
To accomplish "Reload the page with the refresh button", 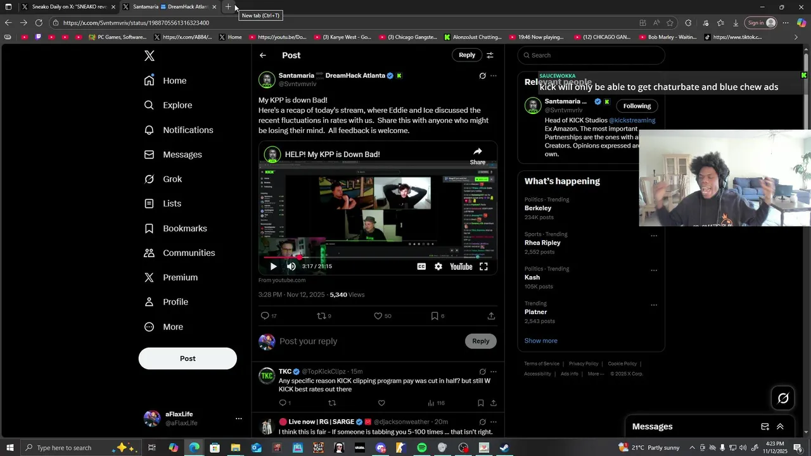I will (39, 23).
